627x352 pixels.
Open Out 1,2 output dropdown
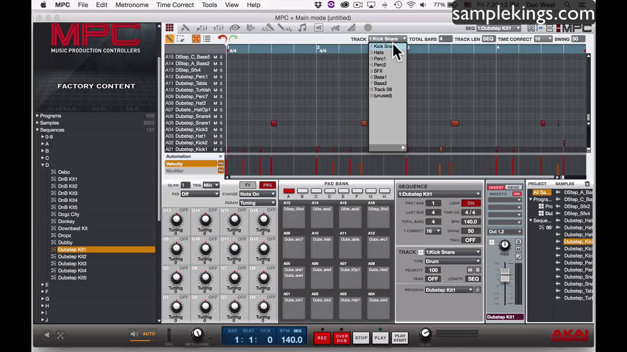click(505, 232)
